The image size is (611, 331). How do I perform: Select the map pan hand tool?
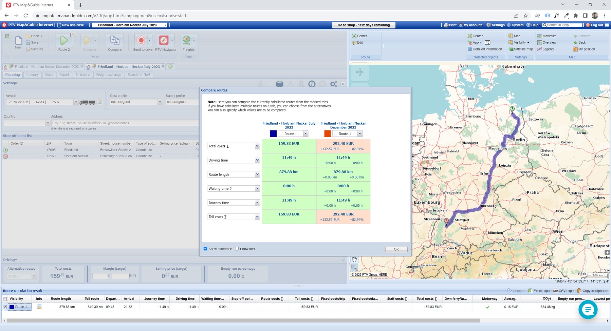point(354,260)
